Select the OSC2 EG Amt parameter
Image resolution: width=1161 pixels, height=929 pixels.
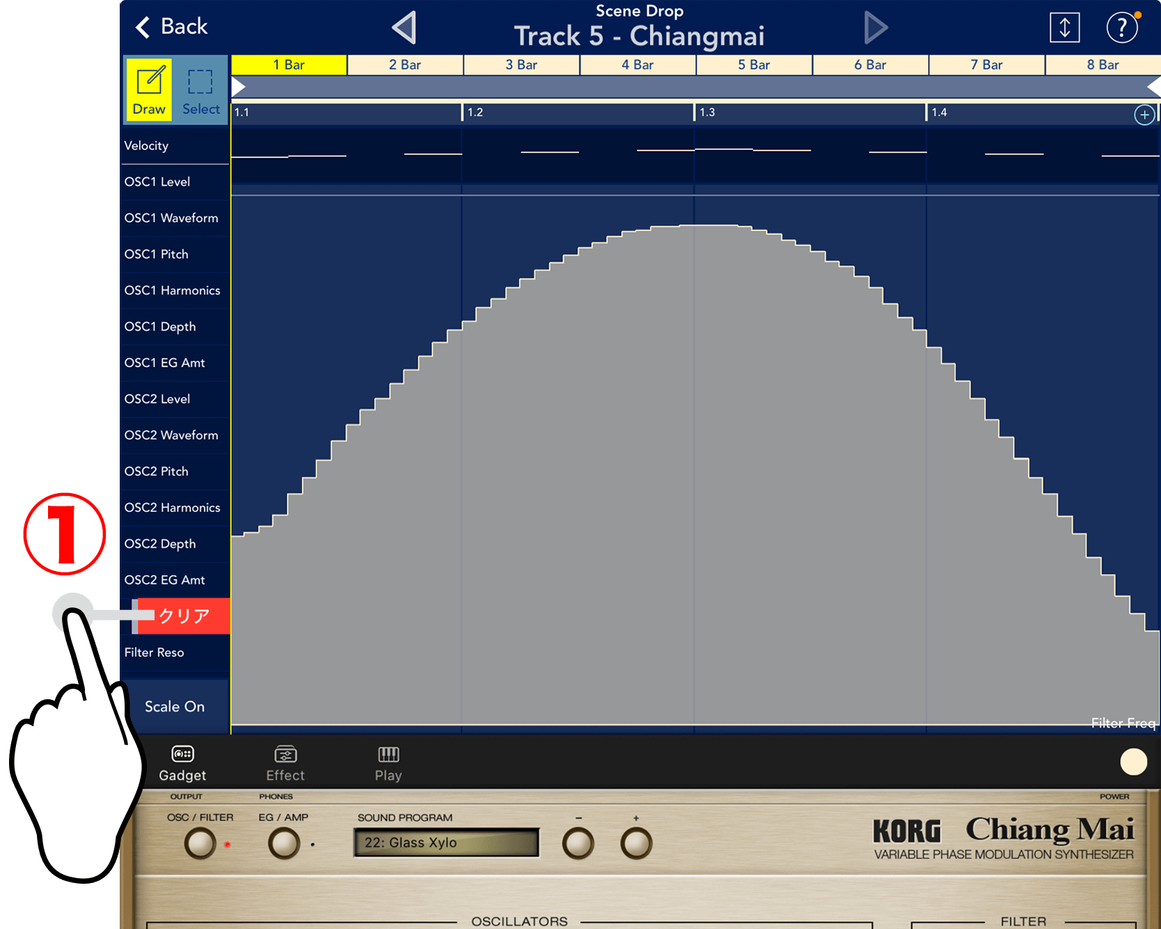pyautogui.click(x=175, y=580)
